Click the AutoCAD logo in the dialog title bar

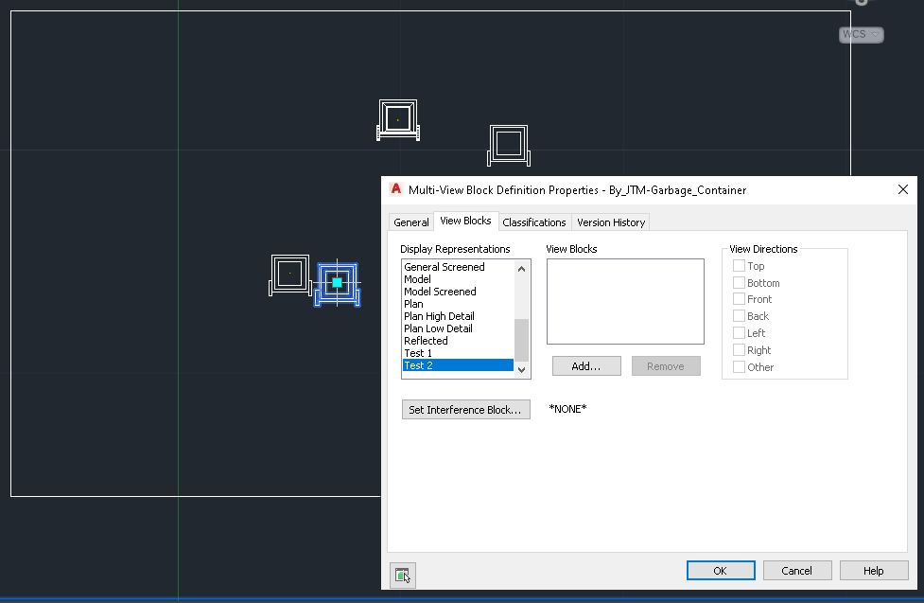click(x=395, y=189)
